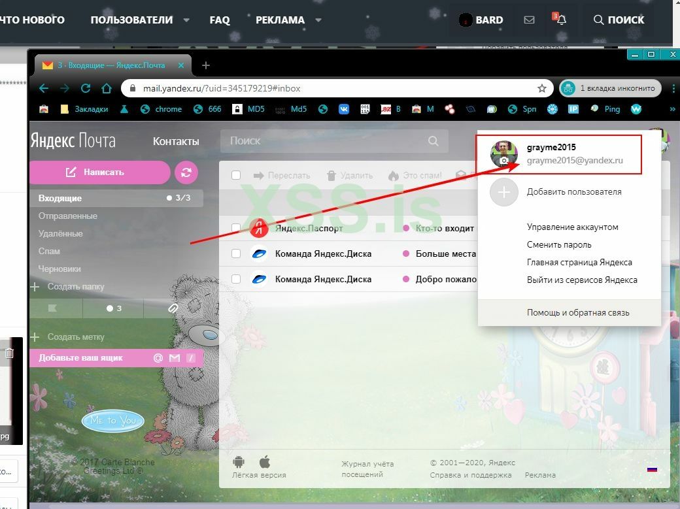680x509 pixels.
Task: Click the grayme2015 account avatar
Action: 504,154
